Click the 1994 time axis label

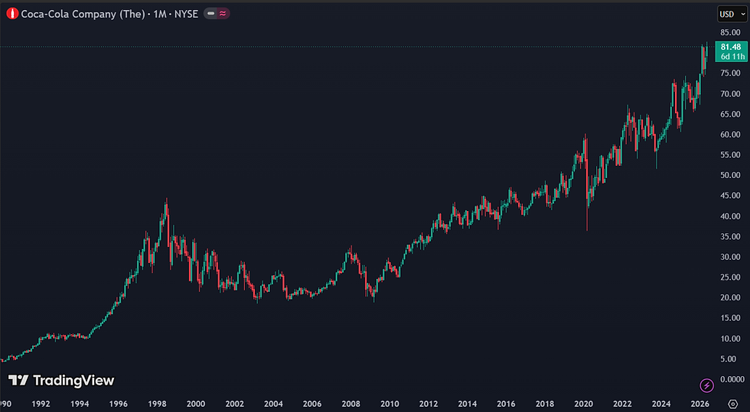coord(80,404)
